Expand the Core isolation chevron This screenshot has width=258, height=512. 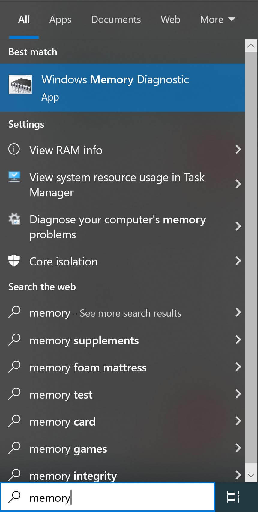[x=238, y=261]
